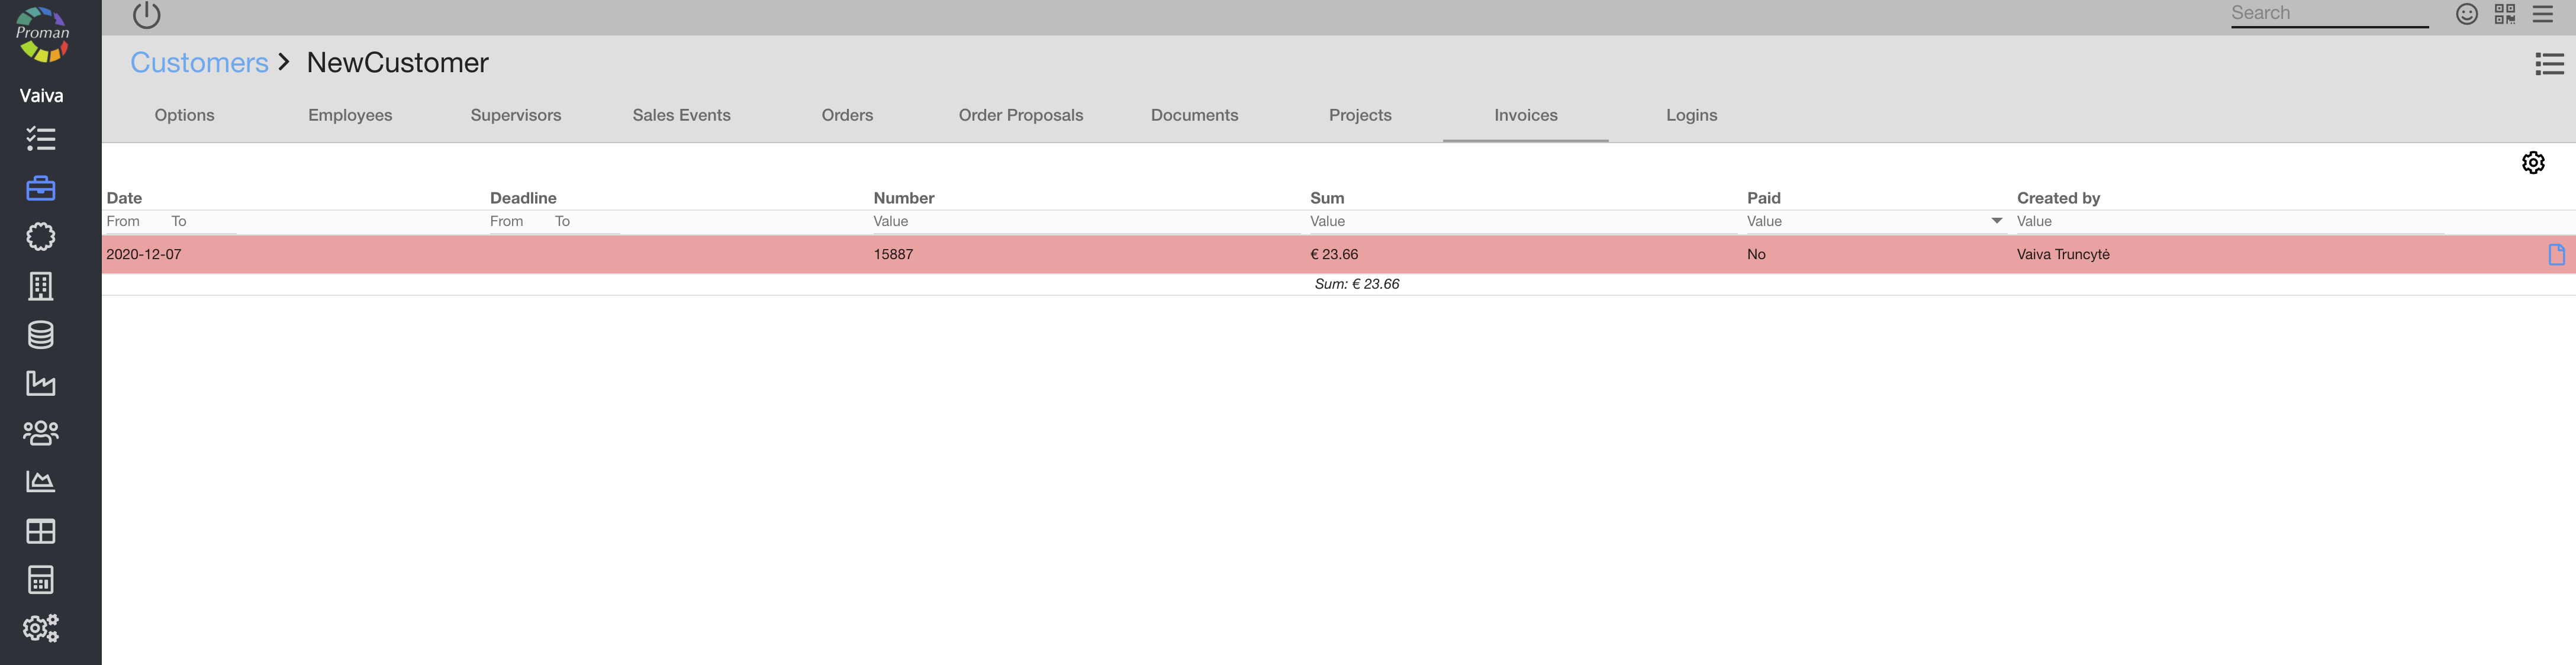2576x665 pixels.
Task: Click the database stack sidebar icon
Action: 41,335
